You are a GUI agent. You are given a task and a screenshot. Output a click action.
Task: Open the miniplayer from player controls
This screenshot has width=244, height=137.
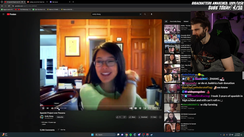click(x=145, y=108)
